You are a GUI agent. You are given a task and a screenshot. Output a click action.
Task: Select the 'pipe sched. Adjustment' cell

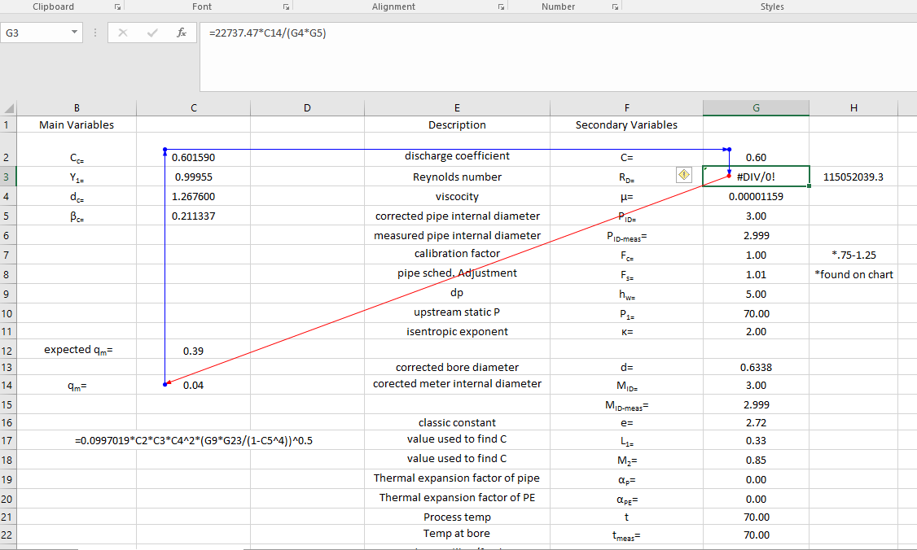click(x=458, y=273)
